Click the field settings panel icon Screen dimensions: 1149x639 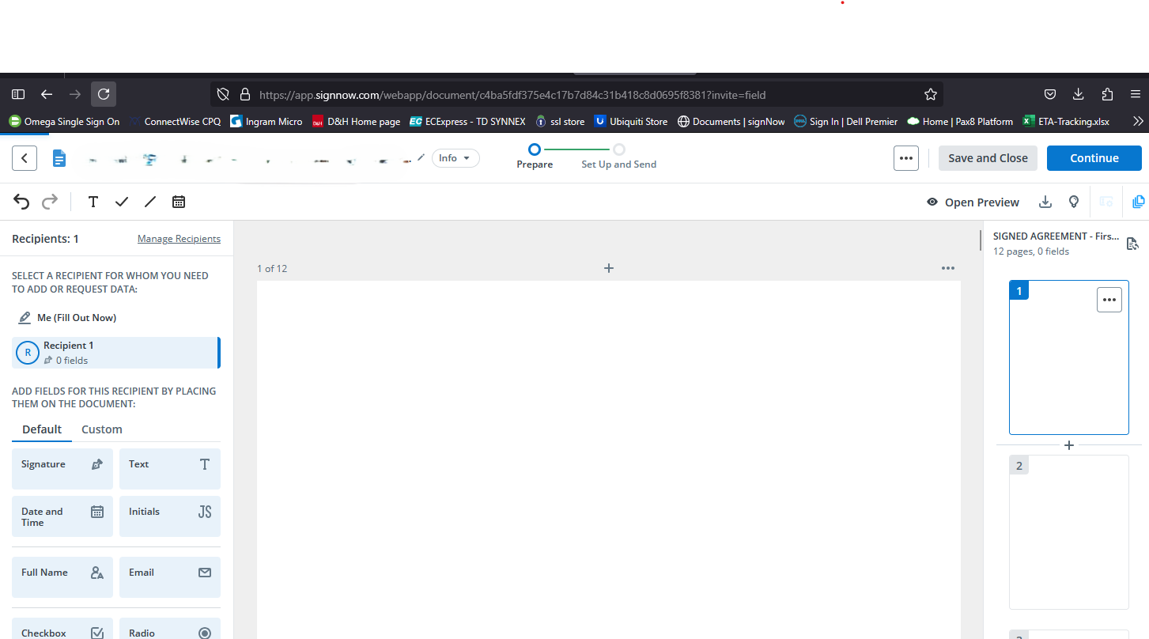click(x=1106, y=202)
